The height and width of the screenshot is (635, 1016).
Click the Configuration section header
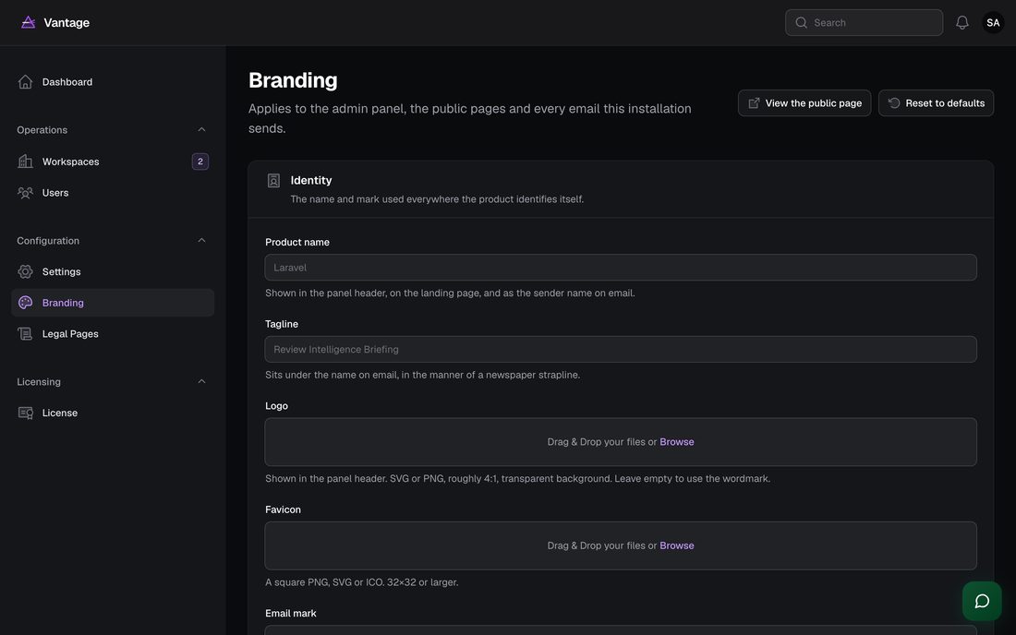pyautogui.click(x=113, y=241)
